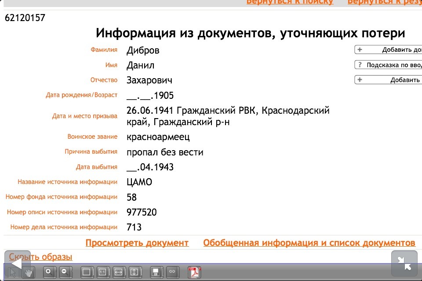
Task: Select the patronymic value Захарович
Action: [149, 80]
